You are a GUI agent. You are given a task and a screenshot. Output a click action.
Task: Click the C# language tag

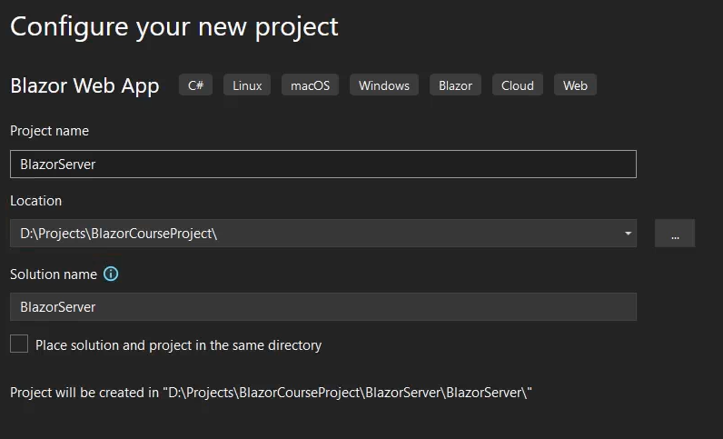[x=195, y=85]
